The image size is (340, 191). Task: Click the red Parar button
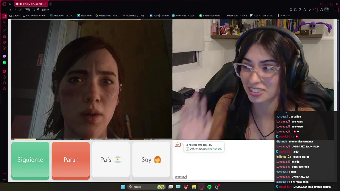tap(71, 160)
